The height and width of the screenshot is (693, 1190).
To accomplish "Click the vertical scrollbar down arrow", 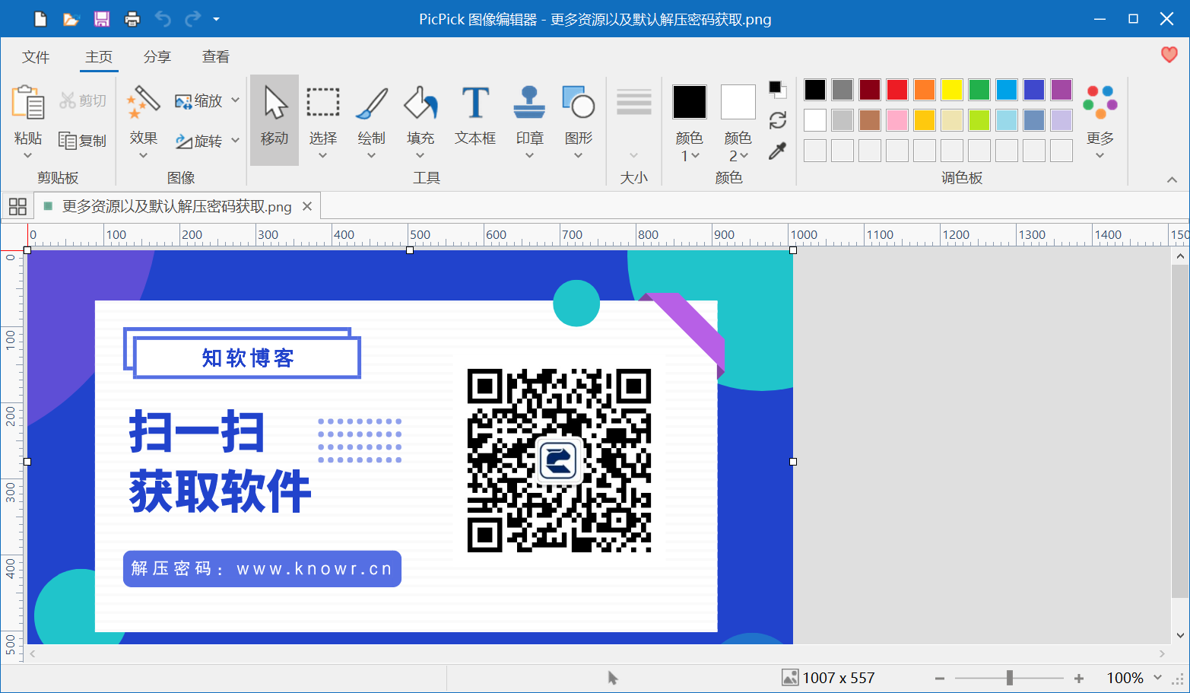I will (1180, 635).
